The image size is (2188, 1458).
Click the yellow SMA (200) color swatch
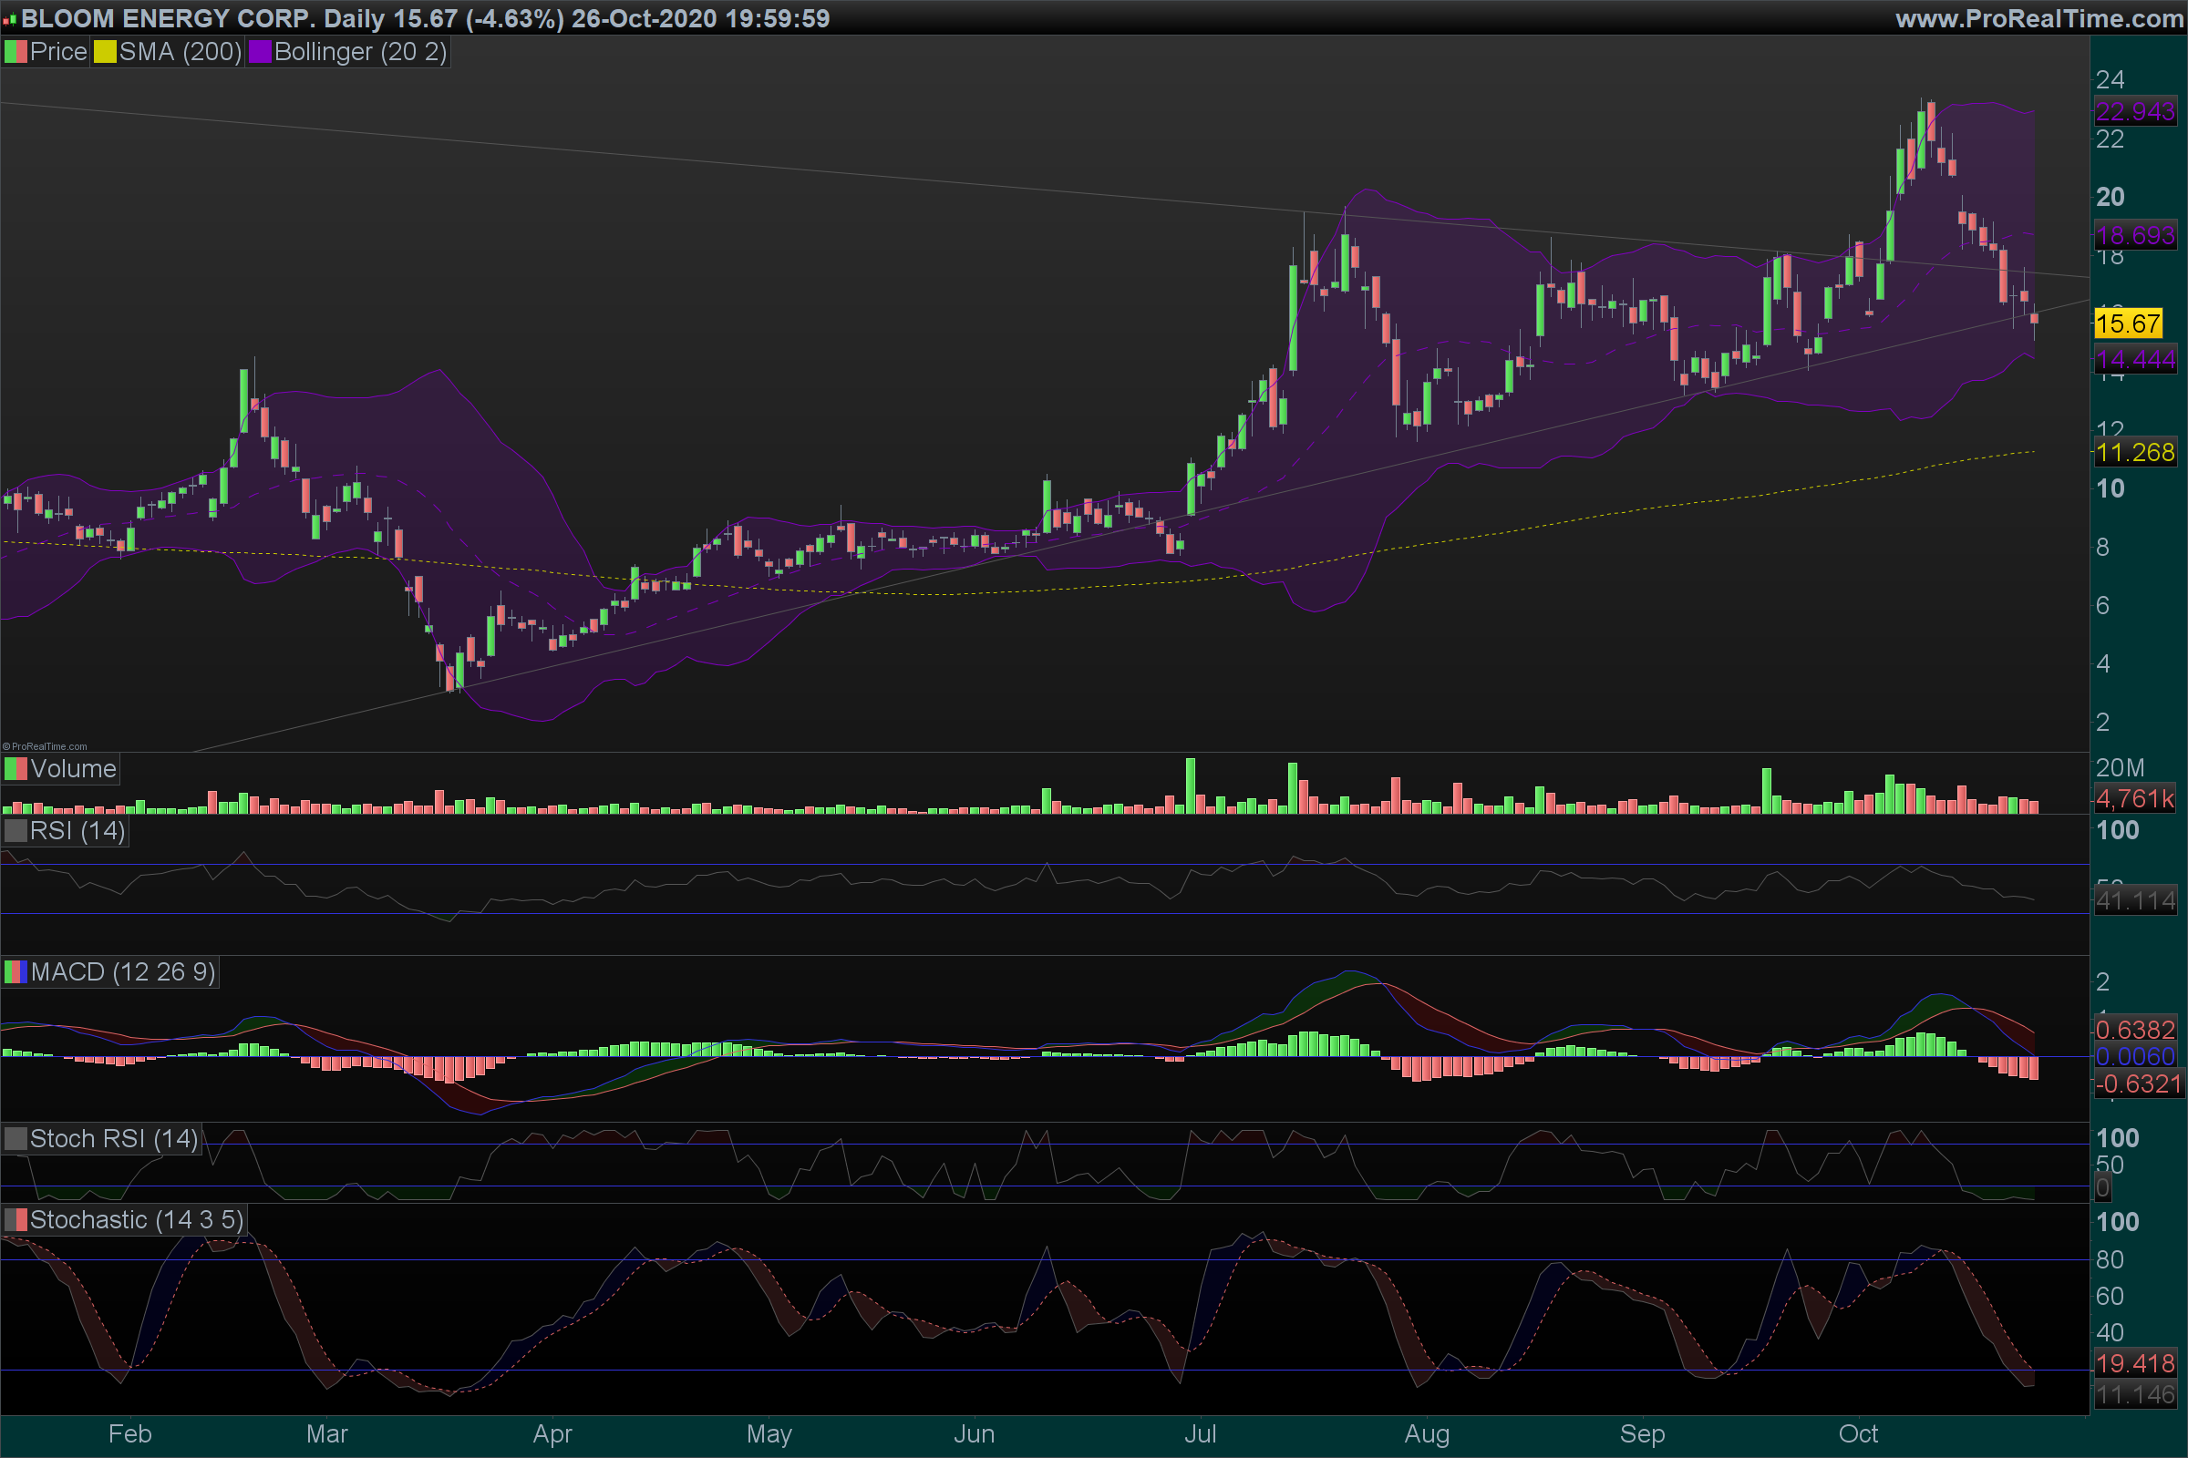point(105,52)
